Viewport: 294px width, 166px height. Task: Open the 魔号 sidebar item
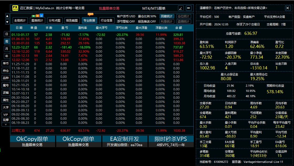tap(6, 85)
